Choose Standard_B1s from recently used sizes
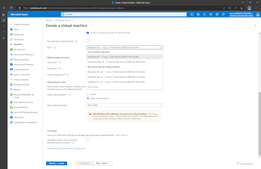 (125, 57)
